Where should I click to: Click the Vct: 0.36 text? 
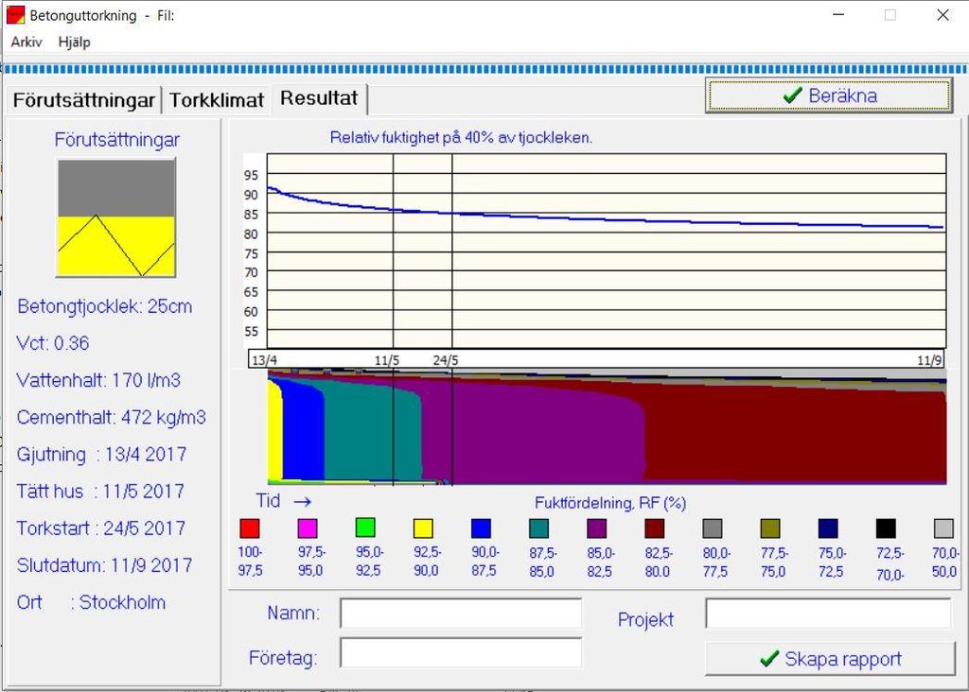pyautogui.click(x=53, y=343)
